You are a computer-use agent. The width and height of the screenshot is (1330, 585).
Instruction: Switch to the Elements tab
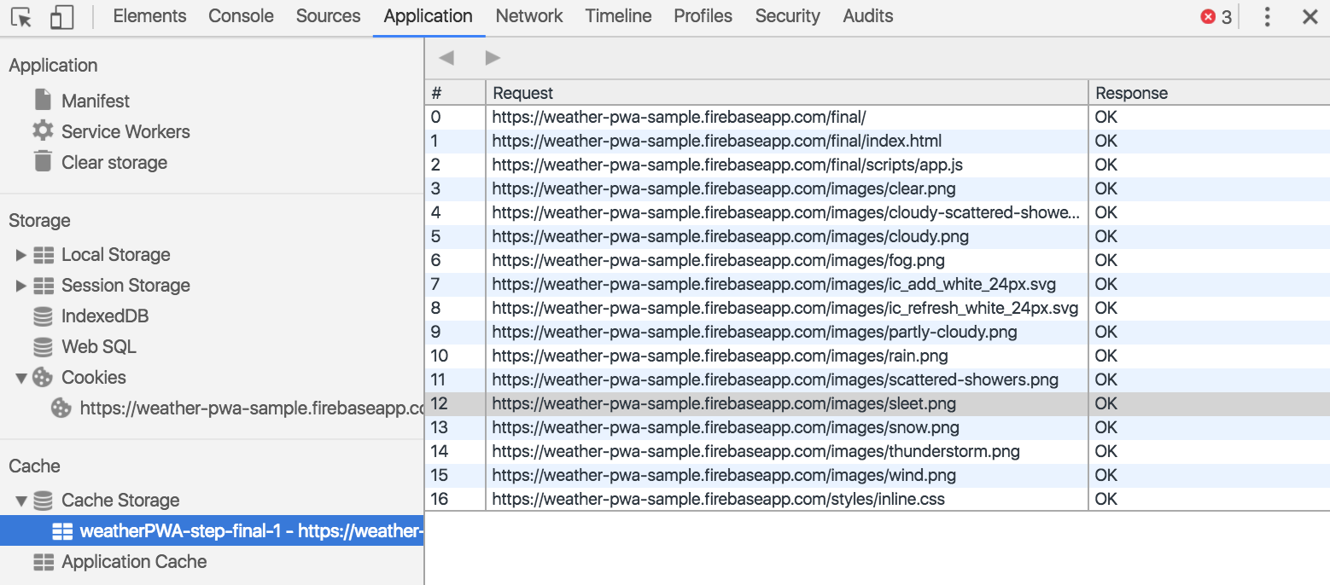coord(149,16)
